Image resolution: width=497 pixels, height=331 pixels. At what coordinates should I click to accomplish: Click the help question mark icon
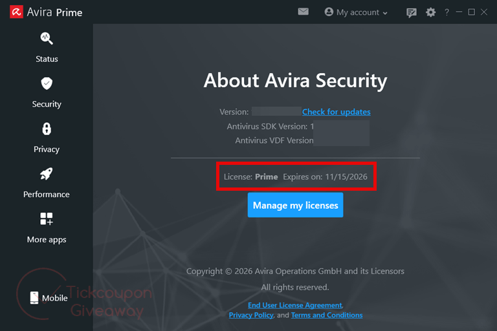point(447,12)
